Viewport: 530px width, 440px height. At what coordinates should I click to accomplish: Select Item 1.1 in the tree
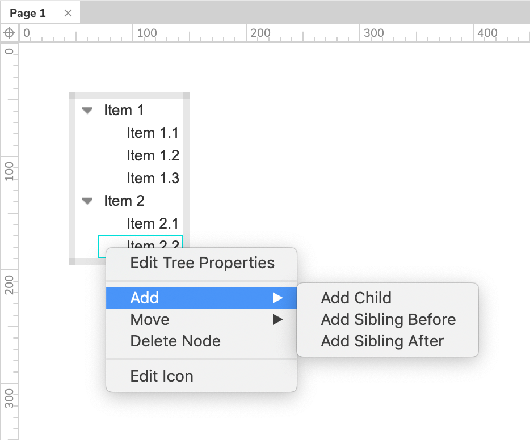coord(153,133)
